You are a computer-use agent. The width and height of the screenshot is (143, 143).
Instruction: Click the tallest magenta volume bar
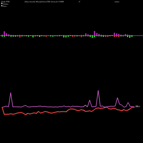(95, 33)
